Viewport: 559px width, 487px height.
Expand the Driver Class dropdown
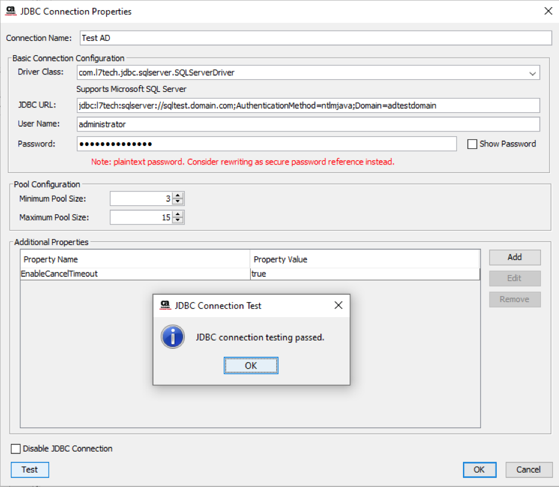(x=532, y=73)
